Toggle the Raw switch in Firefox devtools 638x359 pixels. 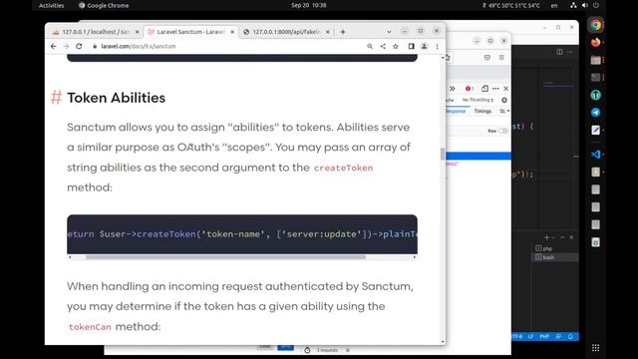tap(503, 131)
